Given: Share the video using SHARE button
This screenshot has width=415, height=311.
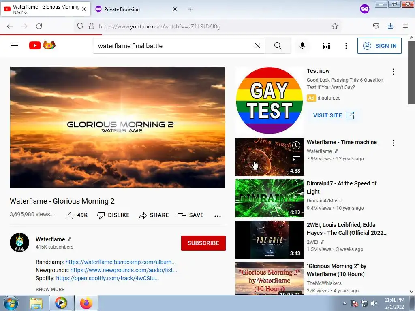Looking at the screenshot, I should (154, 215).
